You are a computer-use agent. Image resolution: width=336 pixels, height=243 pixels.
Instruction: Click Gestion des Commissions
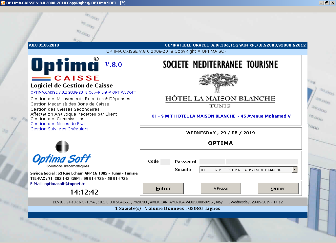pyautogui.click(x=57, y=119)
